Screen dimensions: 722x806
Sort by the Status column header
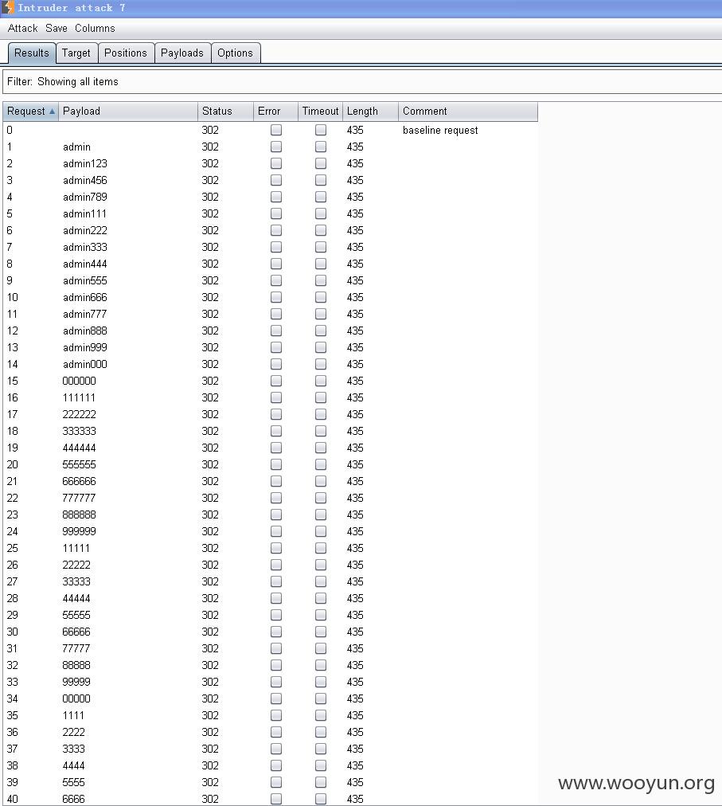[x=225, y=111]
